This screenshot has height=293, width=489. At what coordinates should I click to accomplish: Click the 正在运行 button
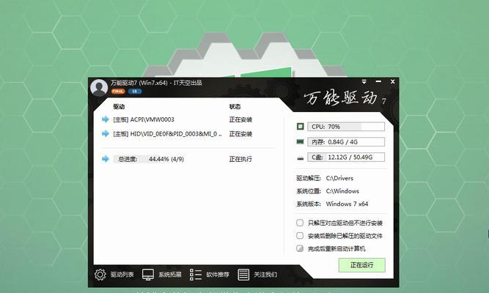[361, 265]
